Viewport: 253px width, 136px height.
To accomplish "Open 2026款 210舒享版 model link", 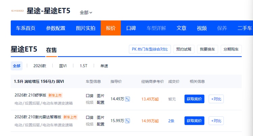I will [30, 95].
